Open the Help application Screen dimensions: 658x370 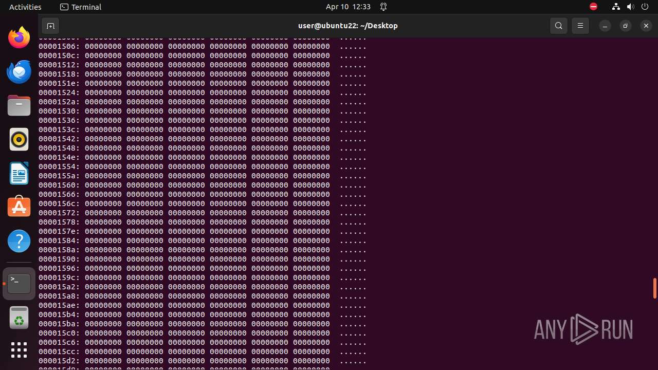coord(19,241)
